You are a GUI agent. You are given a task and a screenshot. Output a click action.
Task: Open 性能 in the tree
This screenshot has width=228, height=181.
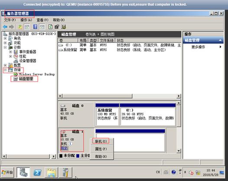click(x=23, y=56)
